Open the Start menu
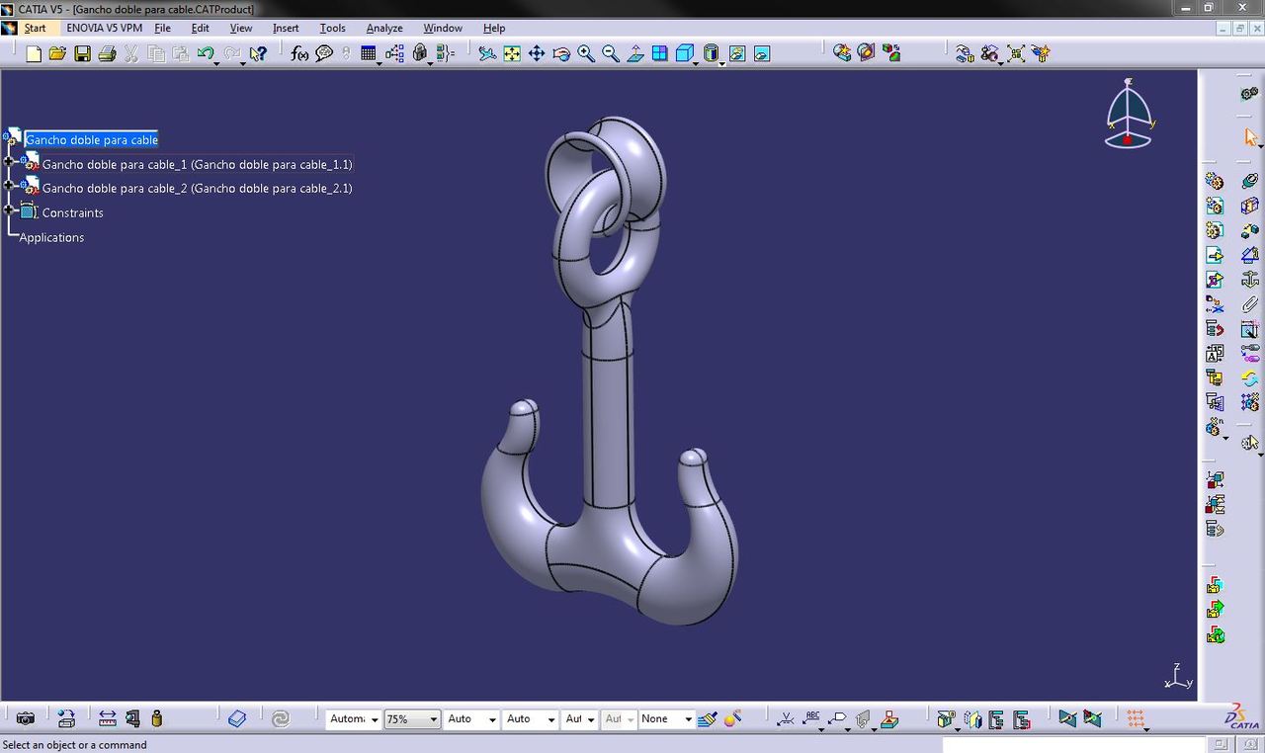This screenshot has height=753, width=1265. coord(35,28)
